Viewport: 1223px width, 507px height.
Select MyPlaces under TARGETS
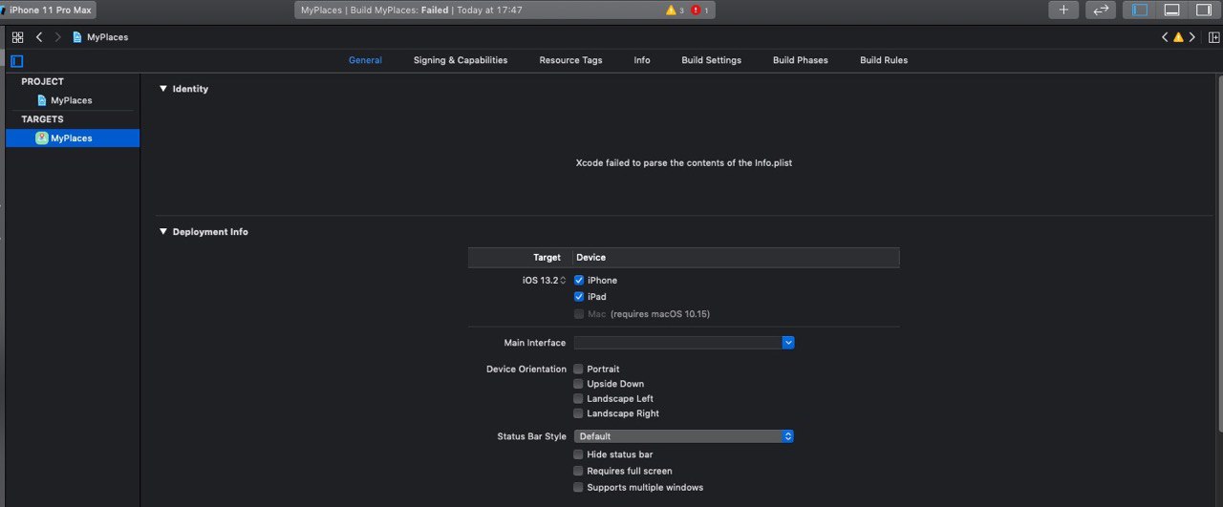73,138
